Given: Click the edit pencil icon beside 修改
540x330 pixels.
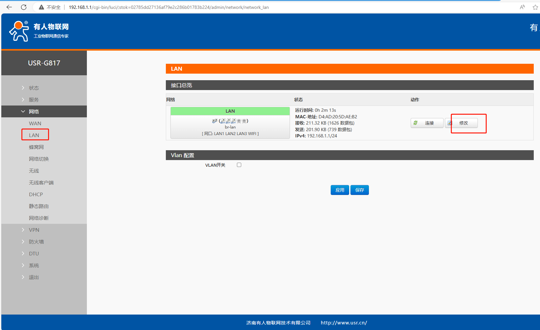Looking at the screenshot, I should point(450,123).
